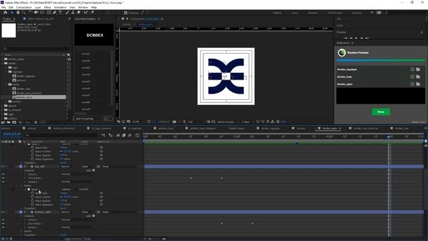
Task: Select the Zoom magnifier tool
Action: coord(24,13)
